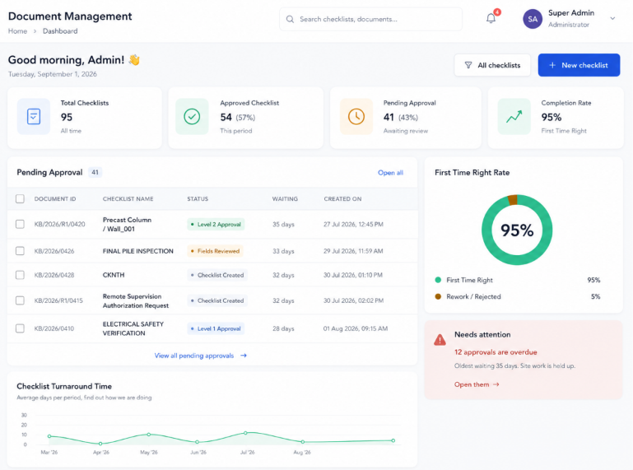Screen dimensions: 633x470
Task: Click the Checklist Created badge for Remote Supervision
Action: point(217,300)
